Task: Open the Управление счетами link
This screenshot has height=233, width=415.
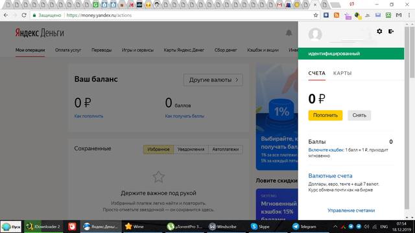Action: [x=351, y=210]
